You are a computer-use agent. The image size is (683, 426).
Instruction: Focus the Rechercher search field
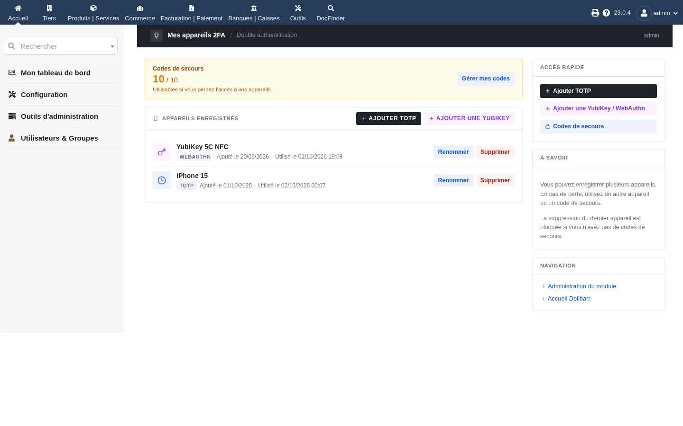[61, 46]
